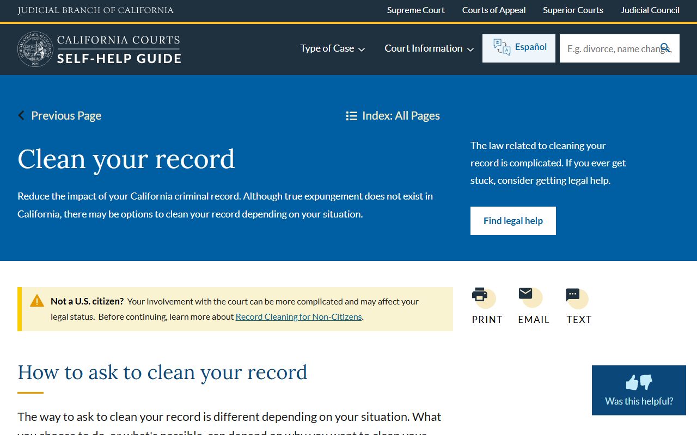This screenshot has width=697, height=435.
Task: Switch language with the Español label
Action: [x=531, y=47]
